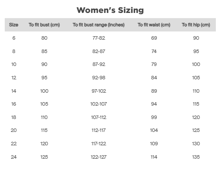Image resolution: width=218 pixels, height=169 pixels.
Task: Select the hip value 135
Action: 196,157
